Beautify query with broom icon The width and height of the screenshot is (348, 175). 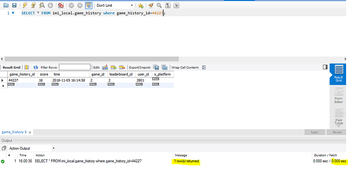tap(151, 5)
